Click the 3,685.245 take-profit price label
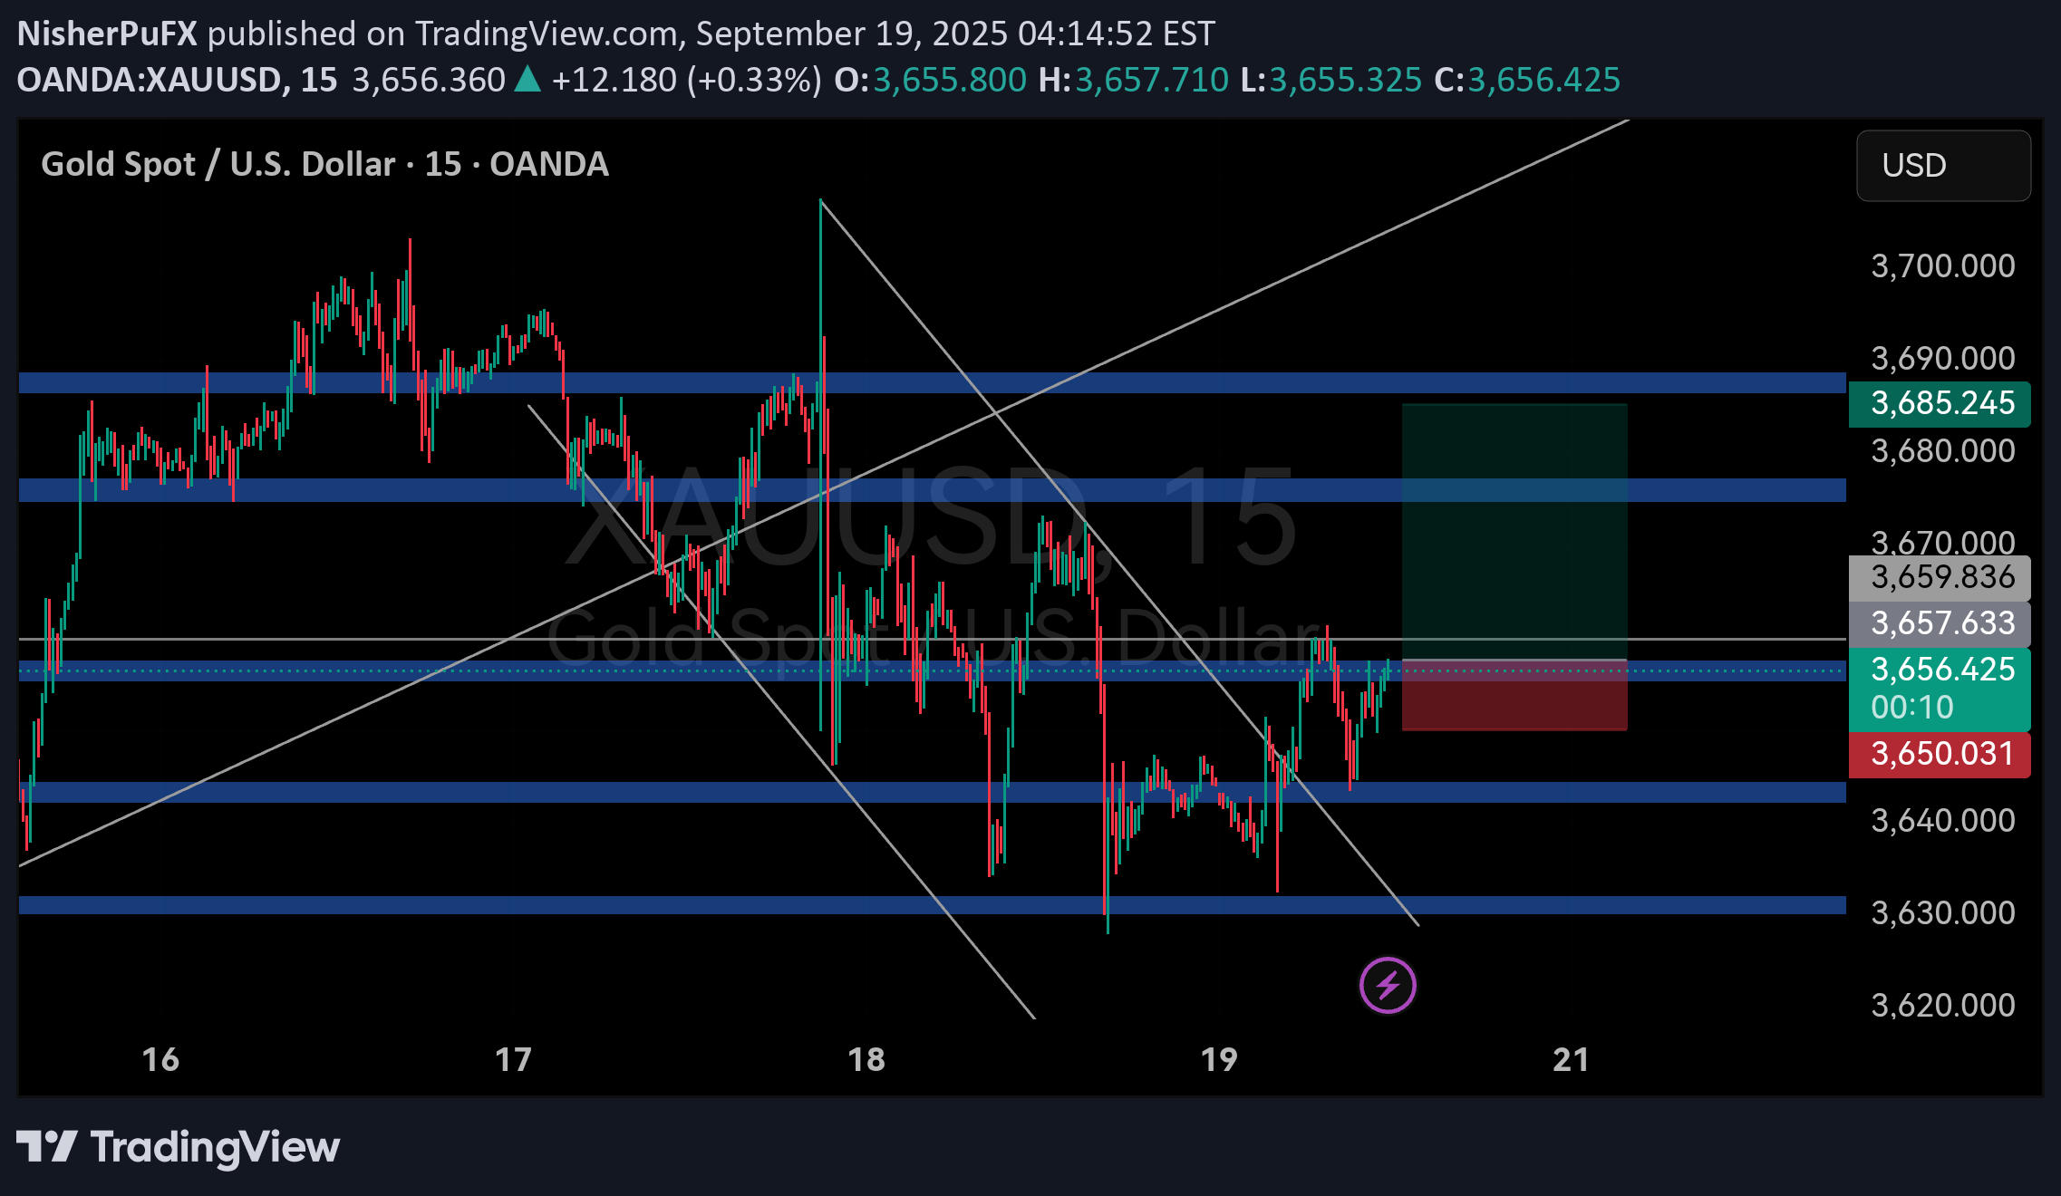Viewport: 2061px width, 1196px height. (1940, 403)
